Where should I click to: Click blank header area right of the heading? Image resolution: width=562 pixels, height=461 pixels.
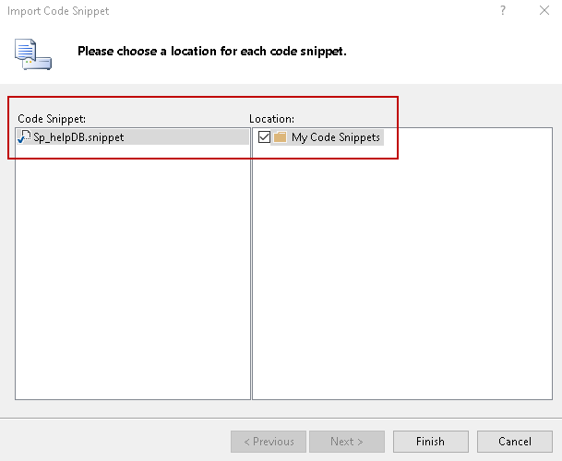(x=452, y=52)
